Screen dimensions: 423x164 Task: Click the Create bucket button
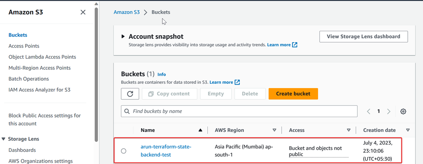coord(293,94)
